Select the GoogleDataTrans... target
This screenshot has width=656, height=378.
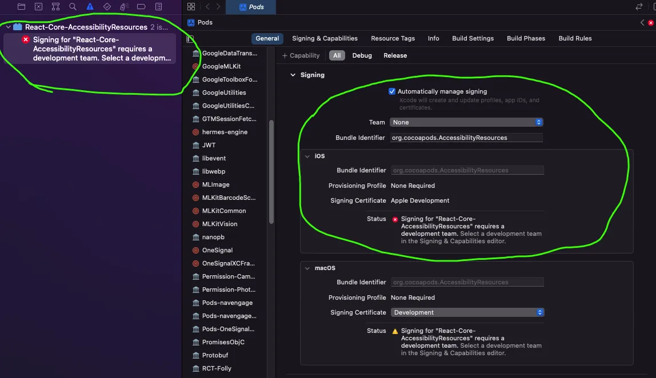pos(229,53)
